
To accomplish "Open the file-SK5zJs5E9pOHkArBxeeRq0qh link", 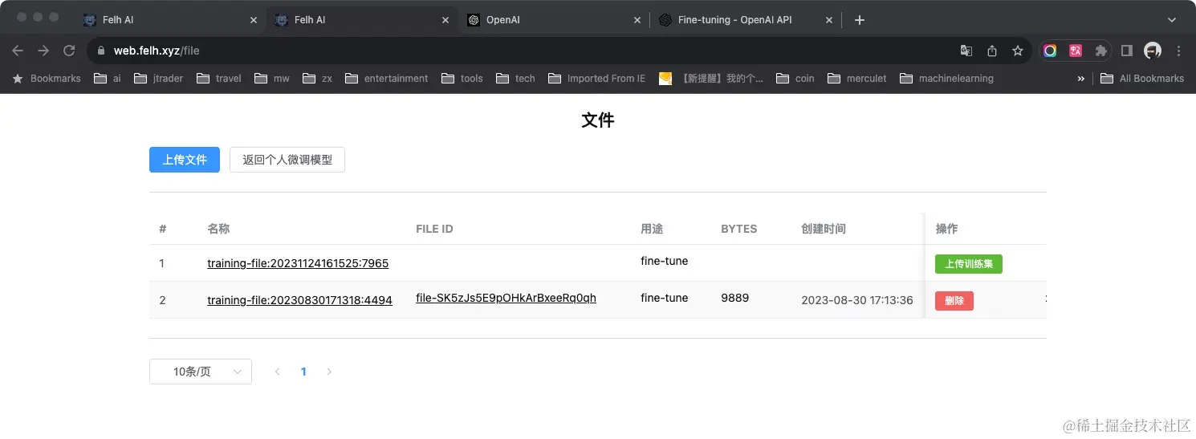I will pyautogui.click(x=506, y=298).
